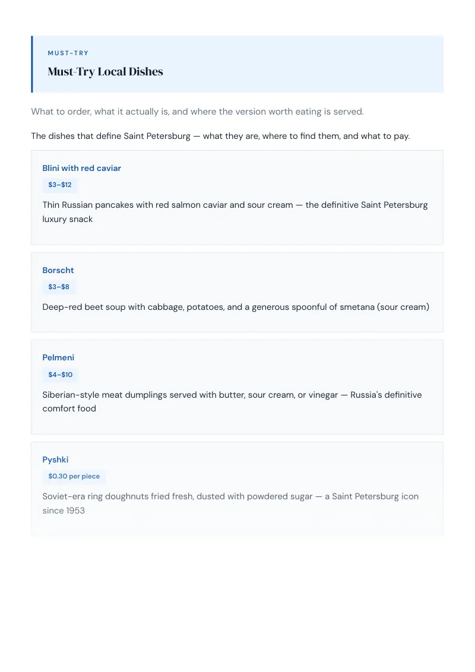This screenshot has height=672, width=475.
Task: Click the $0.30 per piece badge
Action: coord(74,476)
